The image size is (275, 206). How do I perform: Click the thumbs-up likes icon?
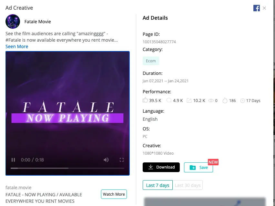[145, 100]
